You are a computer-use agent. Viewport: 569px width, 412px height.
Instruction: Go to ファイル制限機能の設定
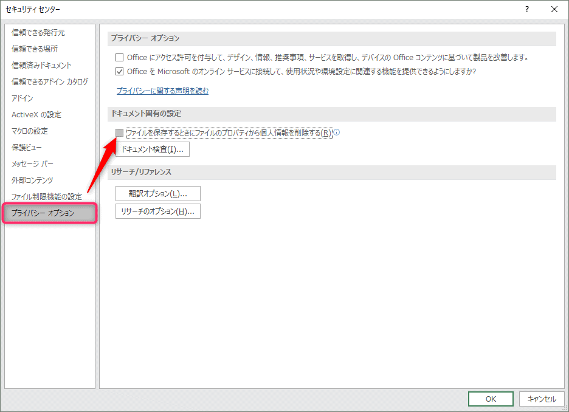47,196
